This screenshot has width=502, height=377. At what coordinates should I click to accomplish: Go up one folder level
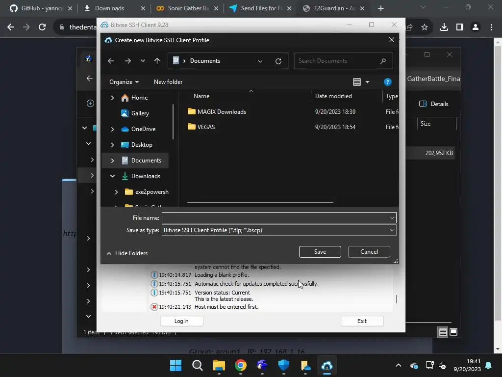tap(157, 61)
